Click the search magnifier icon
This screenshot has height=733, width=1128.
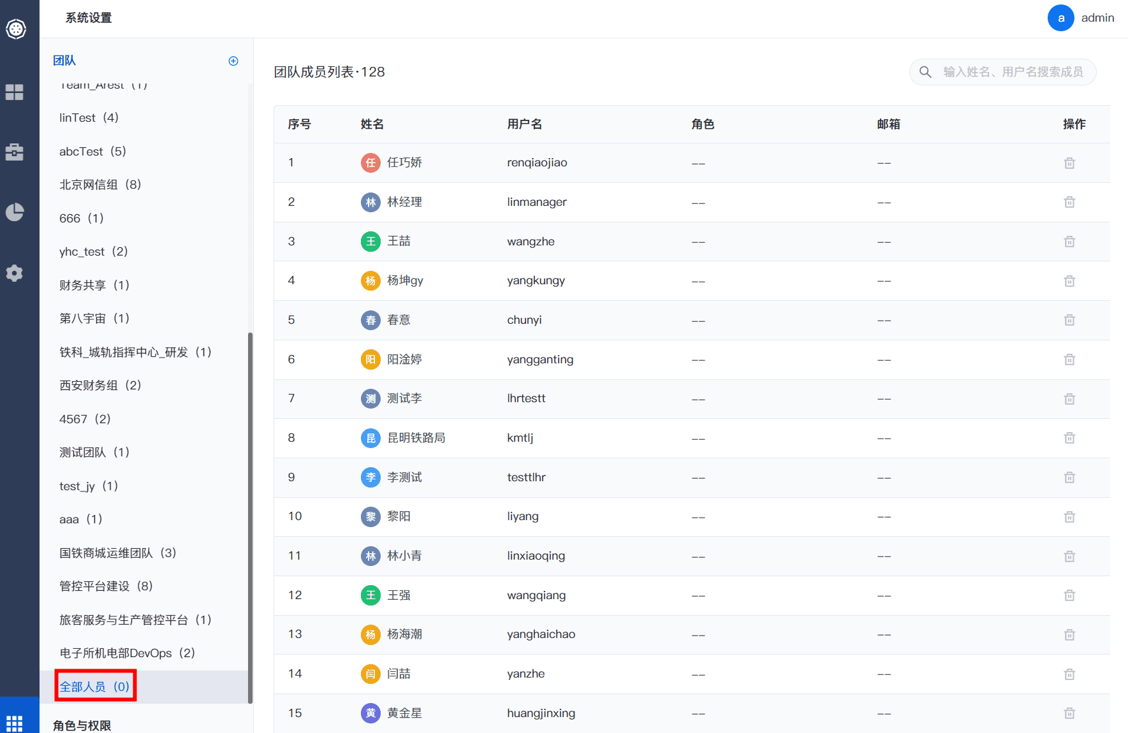925,72
